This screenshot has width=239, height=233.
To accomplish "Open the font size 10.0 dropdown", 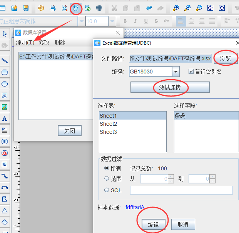I will (112, 21).
